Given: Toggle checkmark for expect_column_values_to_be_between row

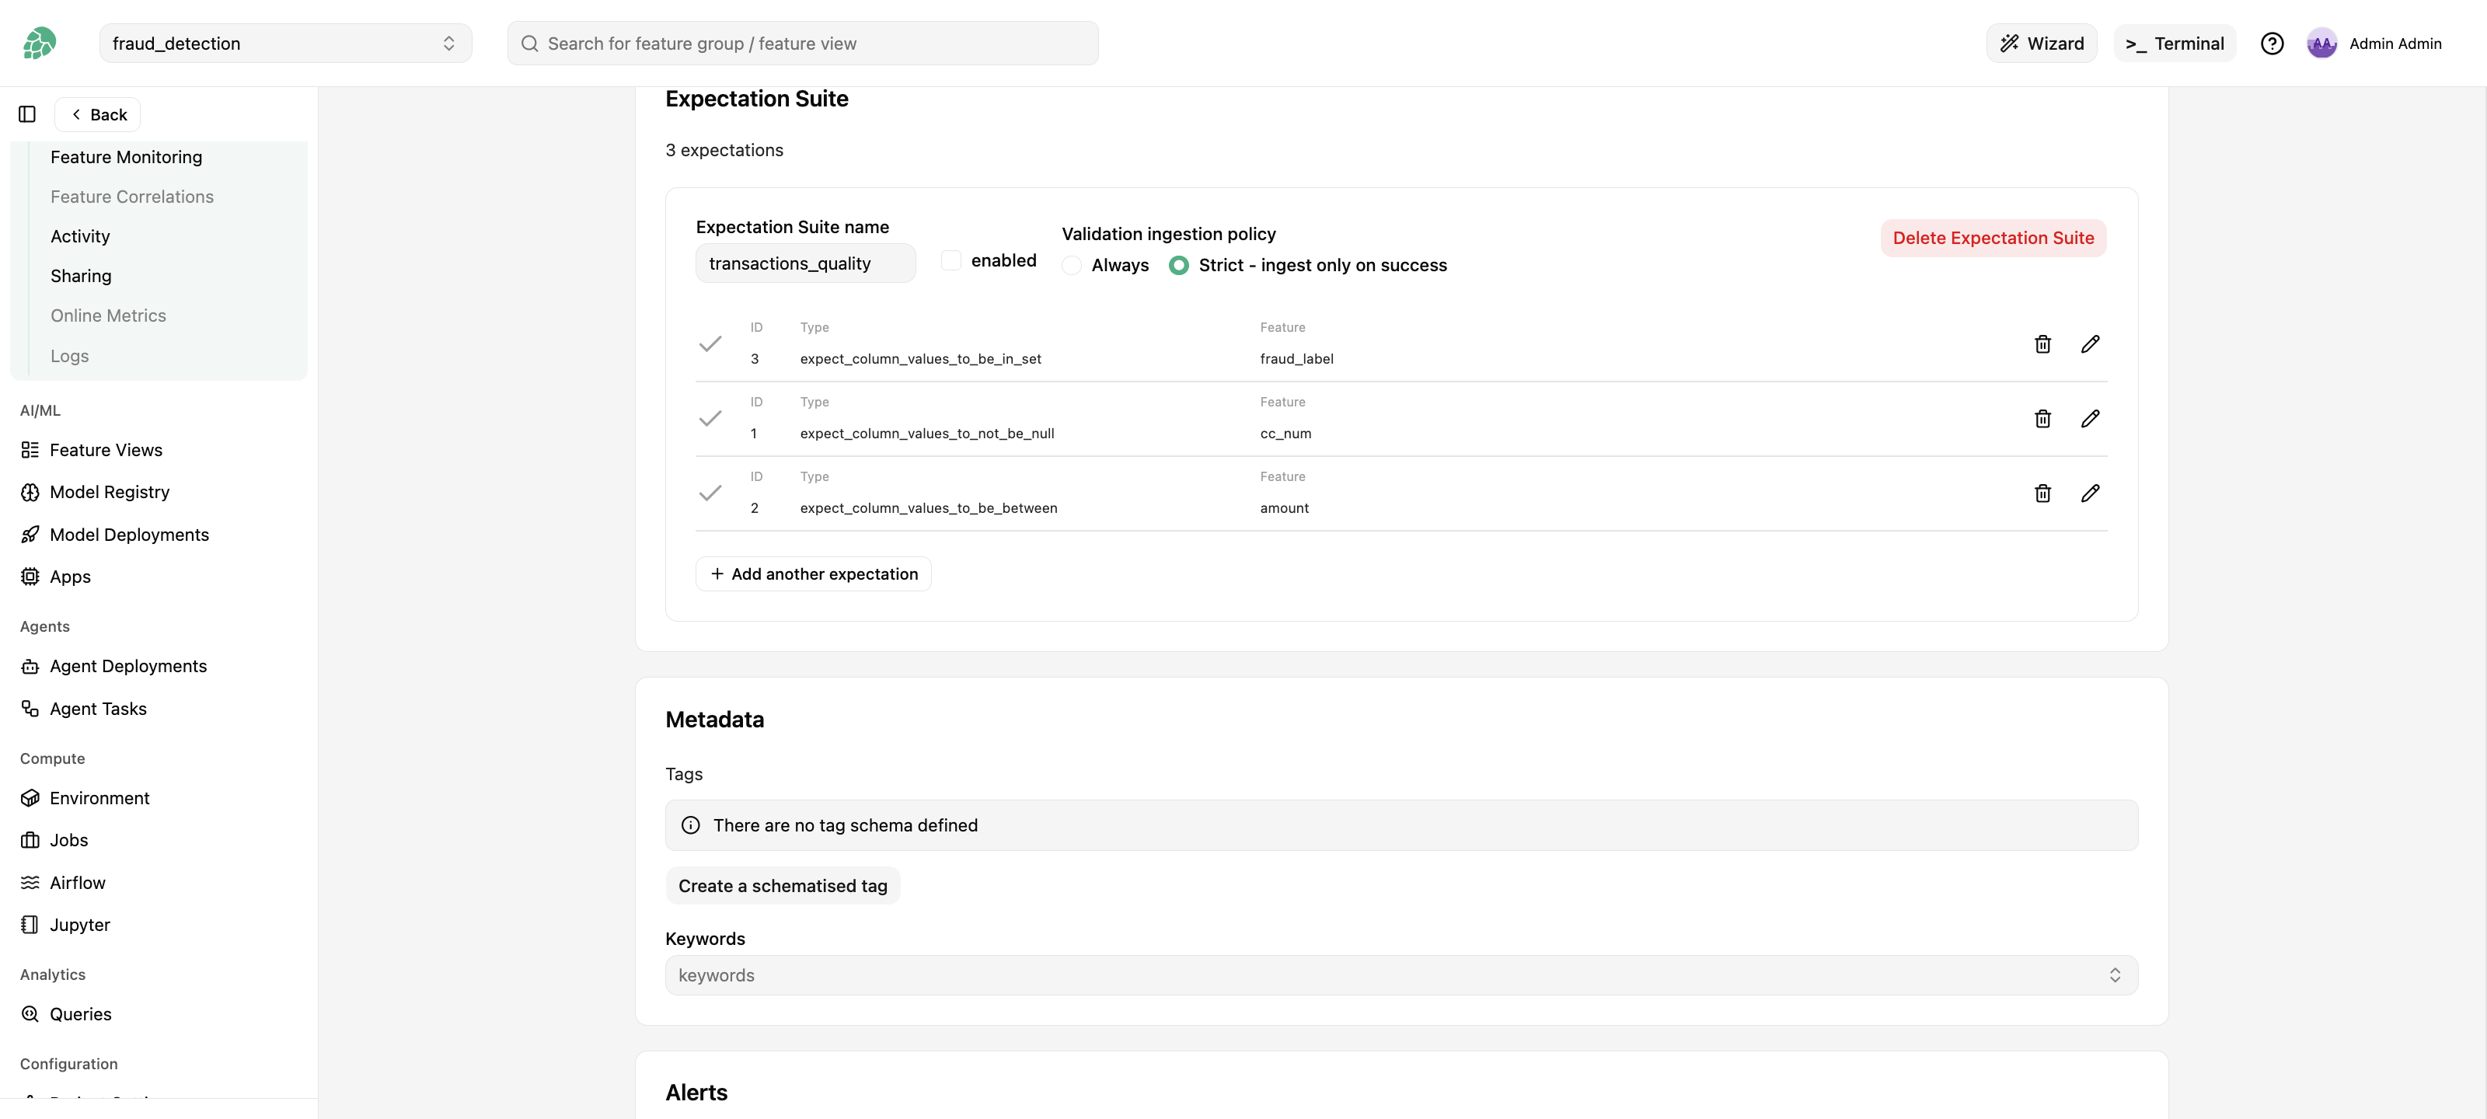Looking at the screenshot, I should coord(710,493).
